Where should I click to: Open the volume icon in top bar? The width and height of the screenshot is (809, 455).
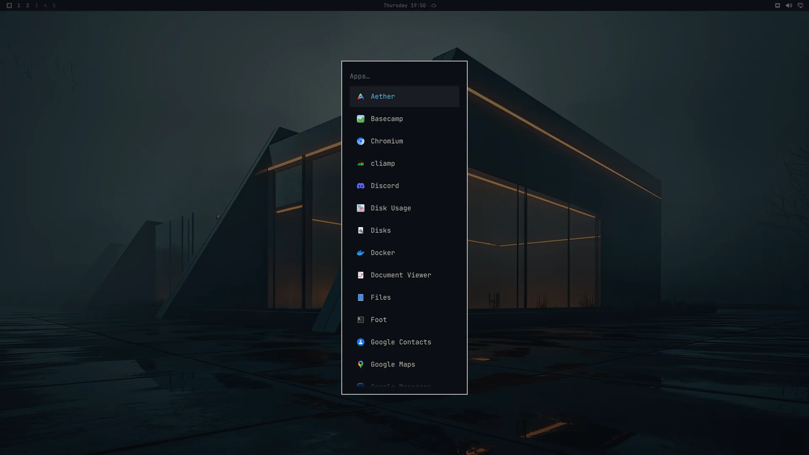[x=789, y=5]
